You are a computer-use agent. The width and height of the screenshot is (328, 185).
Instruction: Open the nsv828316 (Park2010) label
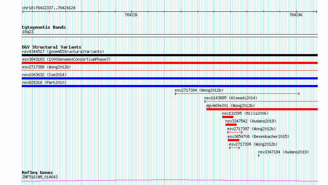(x=44, y=82)
